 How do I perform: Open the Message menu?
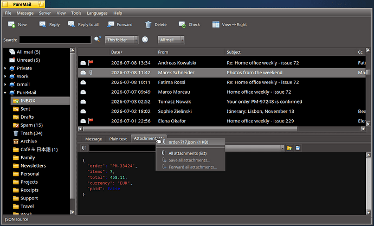25,13
